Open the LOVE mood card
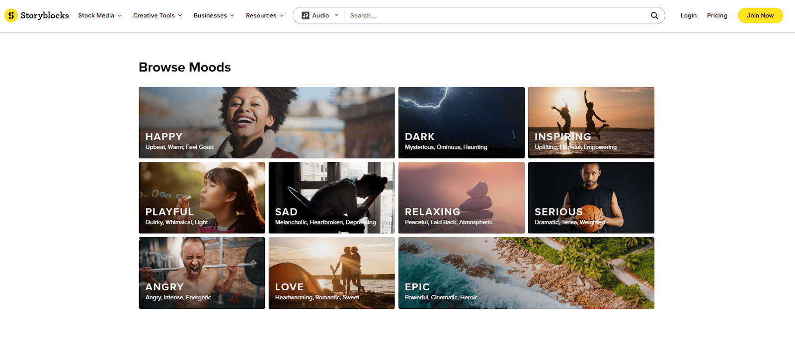 [x=332, y=273]
